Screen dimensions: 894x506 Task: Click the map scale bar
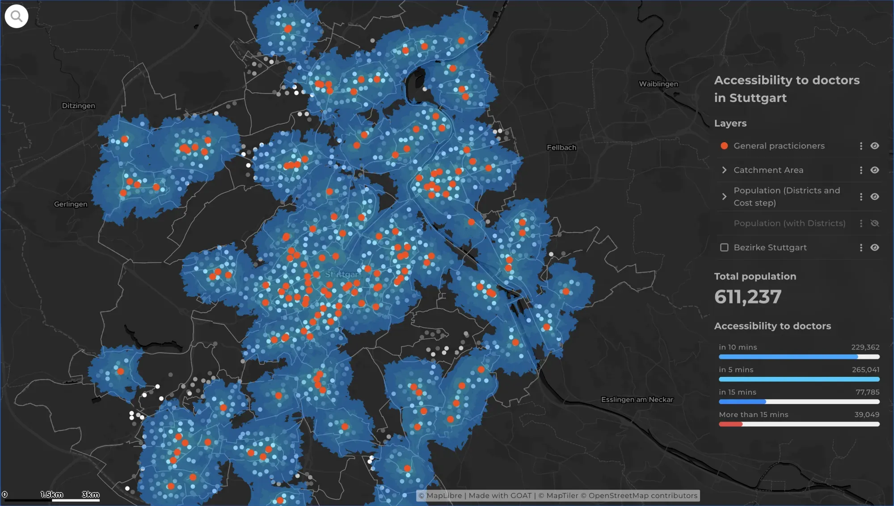click(x=51, y=495)
